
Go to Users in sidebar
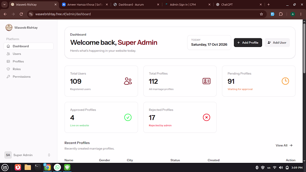(x=28, y=54)
